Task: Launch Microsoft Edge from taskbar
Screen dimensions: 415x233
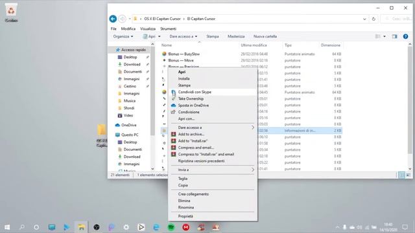Action: click(156, 227)
